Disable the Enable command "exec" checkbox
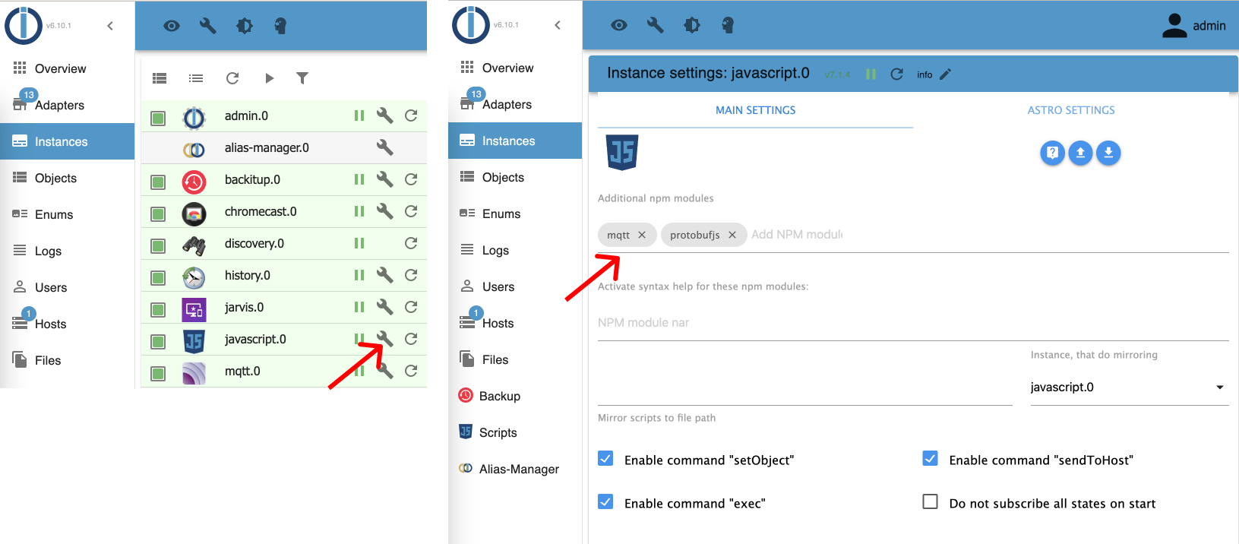 [x=605, y=502]
